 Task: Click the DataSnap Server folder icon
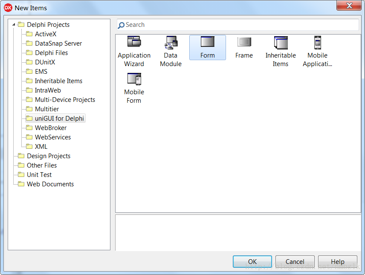[x=29, y=43]
